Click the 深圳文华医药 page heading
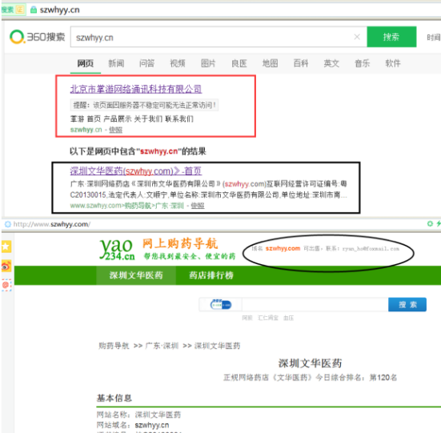 [310, 363]
